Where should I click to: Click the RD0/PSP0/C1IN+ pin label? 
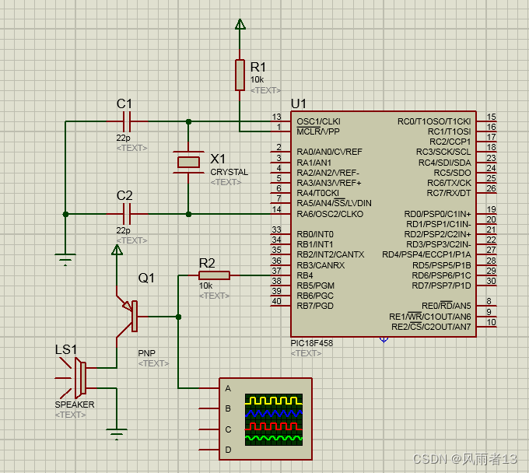pos(437,214)
